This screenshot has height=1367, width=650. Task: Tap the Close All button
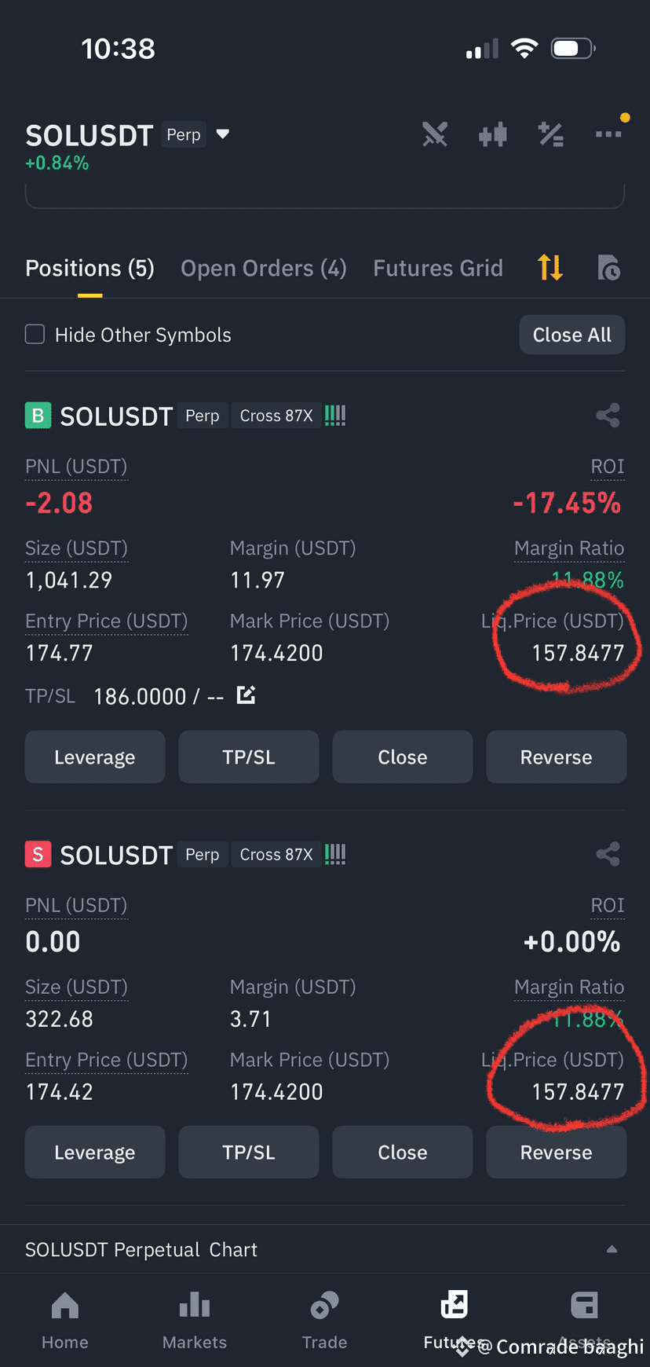pyautogui.click(x=572, y=335)
